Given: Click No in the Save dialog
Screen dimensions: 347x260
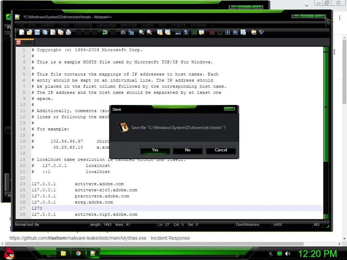Looking at the screenshot, I should 188,150.
